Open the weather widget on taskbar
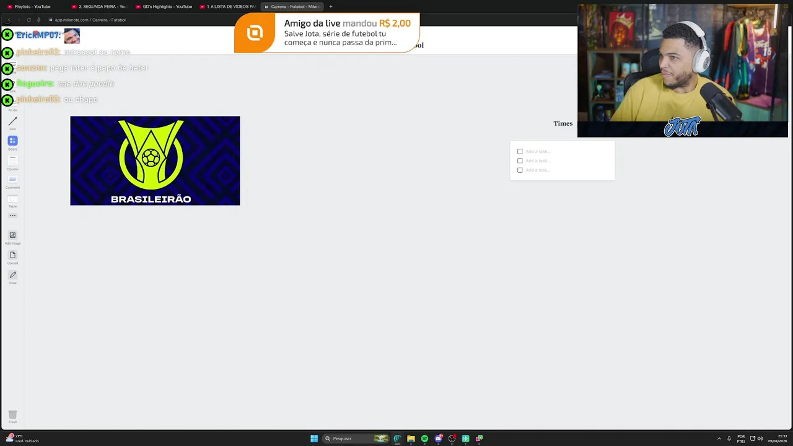This screenshot has width=793, height=446. (22, 439)
